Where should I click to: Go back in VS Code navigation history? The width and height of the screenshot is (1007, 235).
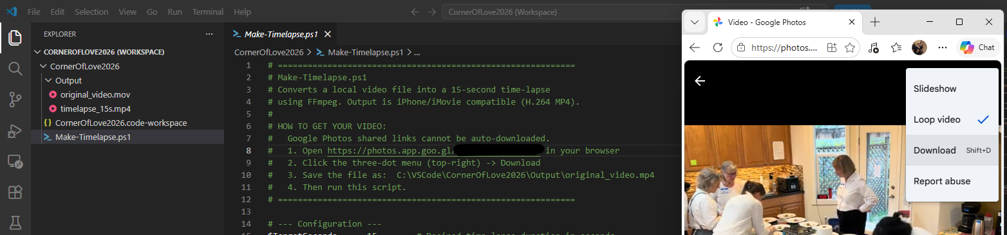coord(415,12)
